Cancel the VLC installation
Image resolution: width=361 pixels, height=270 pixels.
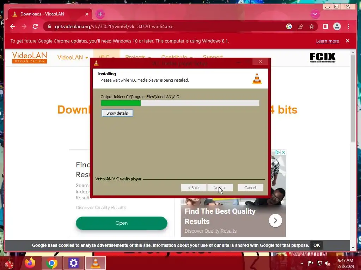coord(250,188)
